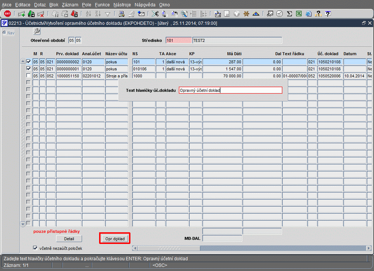Insert a new record with green plus icon
Image resolution: width=374 pixels, height=271 pixels.
22,14
